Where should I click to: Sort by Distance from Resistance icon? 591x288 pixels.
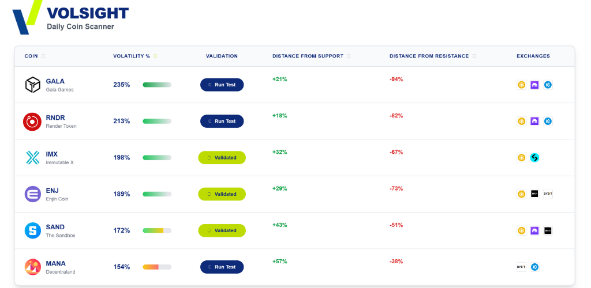click(x=474, y=56)
